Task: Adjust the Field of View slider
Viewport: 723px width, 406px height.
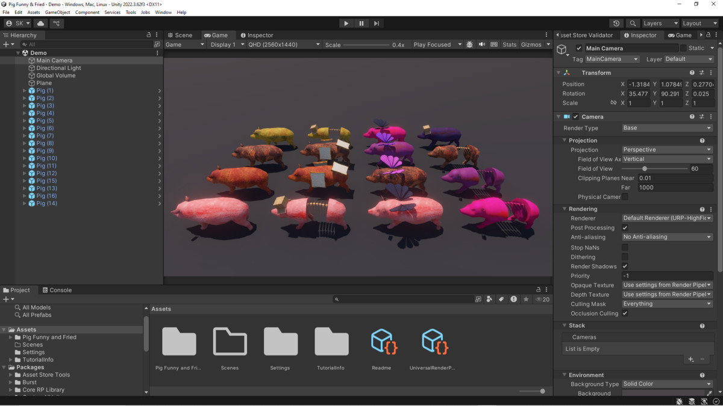Action: [x=654, y=168]
